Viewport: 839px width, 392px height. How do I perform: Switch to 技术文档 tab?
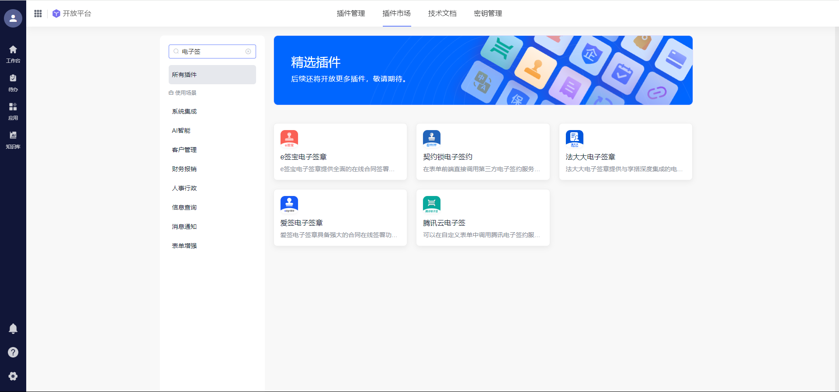[442, 14]
